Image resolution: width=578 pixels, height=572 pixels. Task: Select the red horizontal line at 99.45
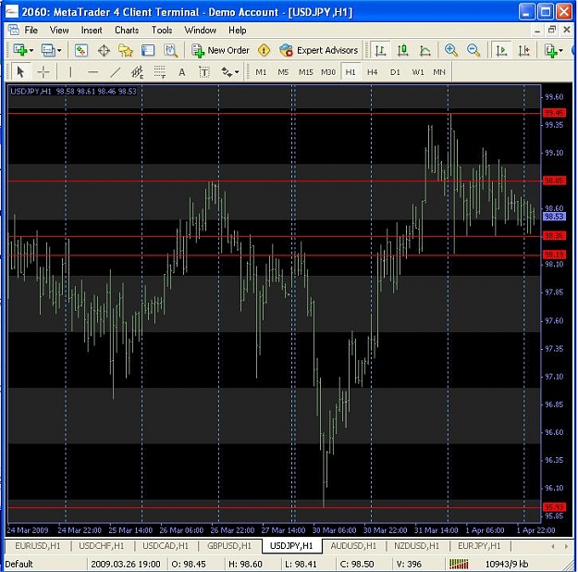(275, 114)
